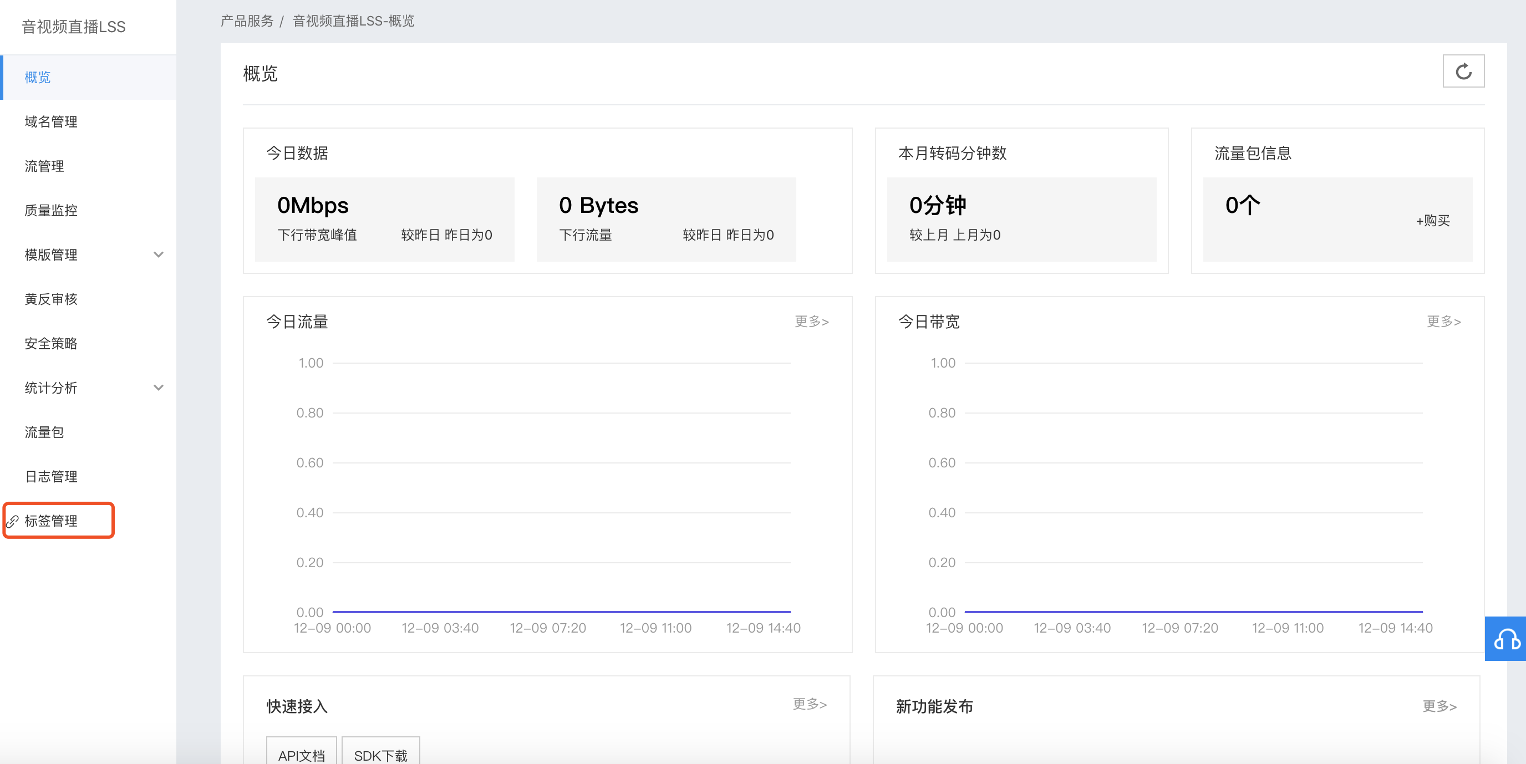Image resolution: width=1526 pixels, height=764 pixels.
Task: Open the 黄反审核 page
Action: coord(51,299)
